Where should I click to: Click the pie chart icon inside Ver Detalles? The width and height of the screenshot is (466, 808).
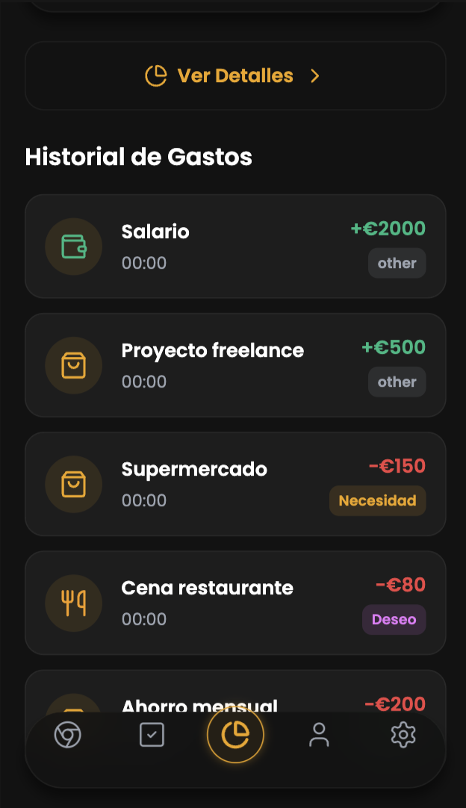tap(155, 75)
